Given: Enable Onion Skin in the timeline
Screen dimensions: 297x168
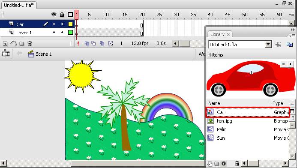Looking at the screenshot, I should coord(87,43).
